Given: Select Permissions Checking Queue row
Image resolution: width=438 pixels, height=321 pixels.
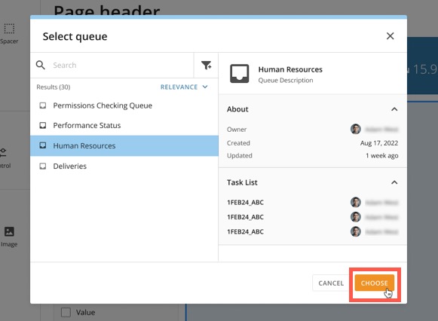Looking at the screenshot, I should pos(124,105).
